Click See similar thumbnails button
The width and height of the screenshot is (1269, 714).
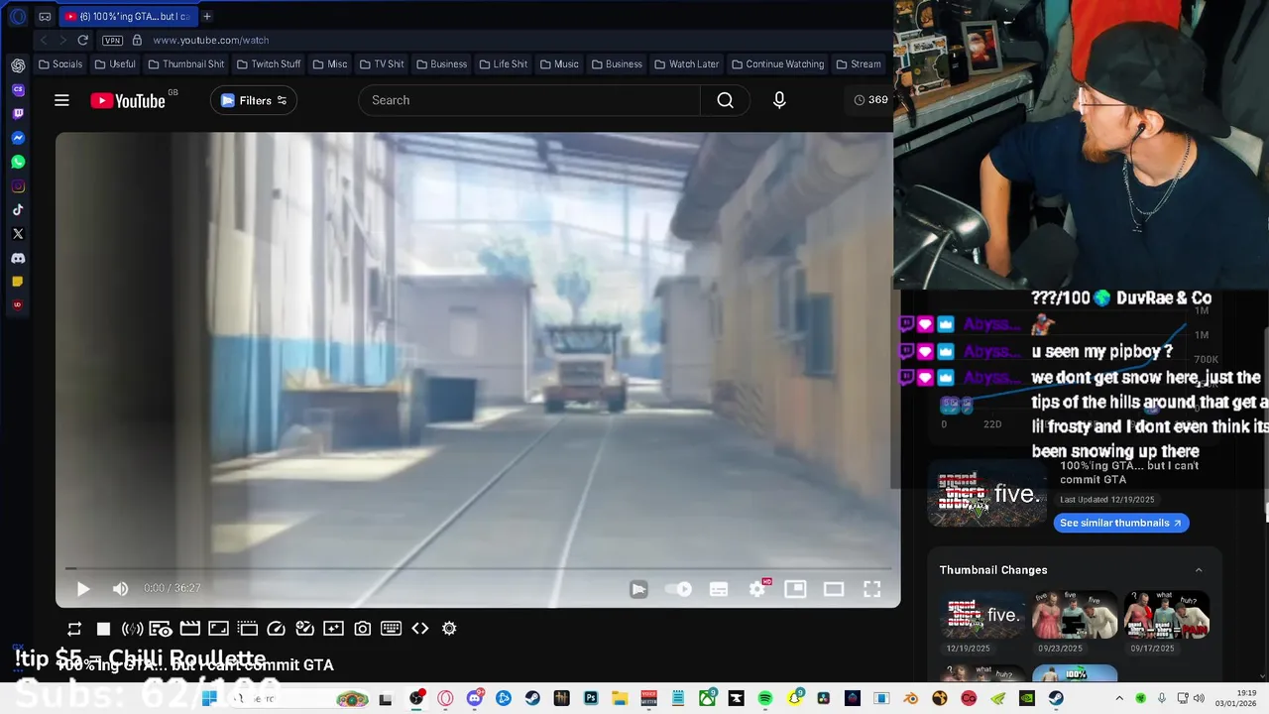pyautogui.click(x=1120, y=523)
